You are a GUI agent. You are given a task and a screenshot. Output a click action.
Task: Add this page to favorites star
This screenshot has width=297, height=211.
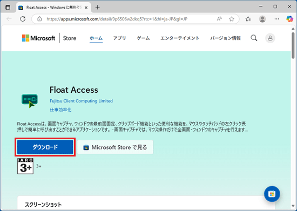click(x=232, y=19)
